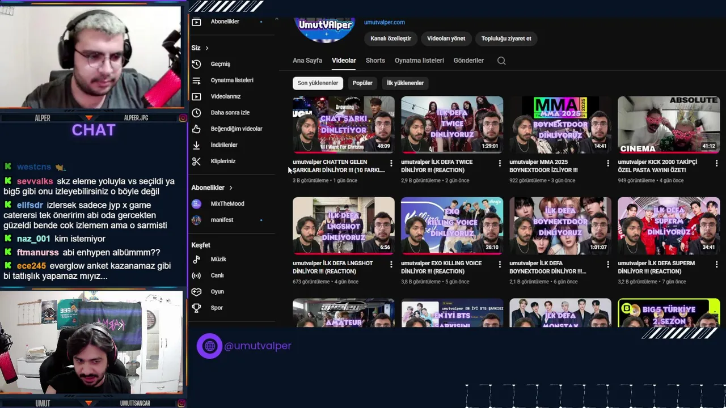
Task: Open options menu for CHATTEN GELEN ŞARKILARI video
Action: 391,163
